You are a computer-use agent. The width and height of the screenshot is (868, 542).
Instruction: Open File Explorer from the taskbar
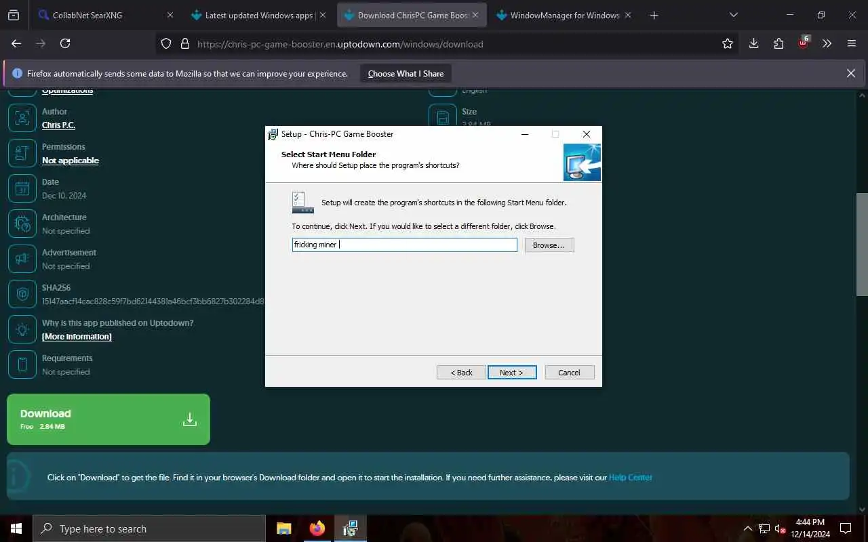pos(283,528)
